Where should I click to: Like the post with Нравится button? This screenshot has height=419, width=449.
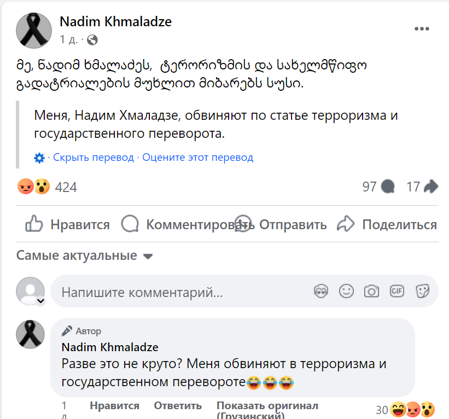[x=67, y=224]
